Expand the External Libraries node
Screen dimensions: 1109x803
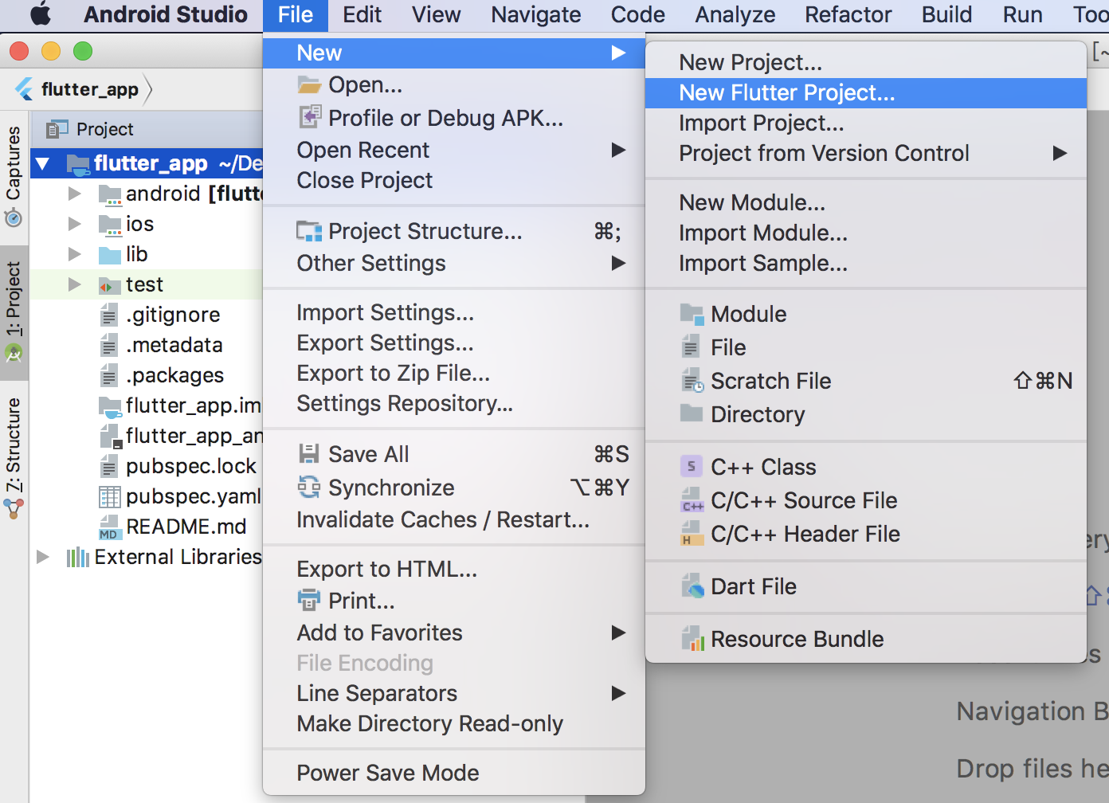click(x=43, y=557)
